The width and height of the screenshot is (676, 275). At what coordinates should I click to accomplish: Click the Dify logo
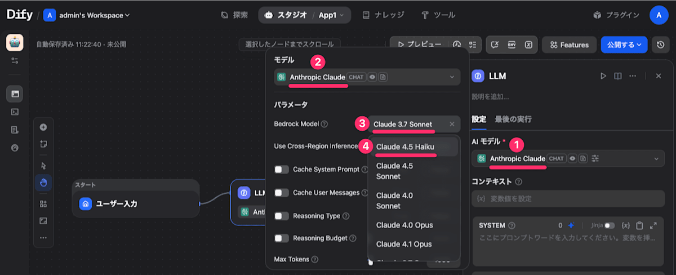[20, 15]
